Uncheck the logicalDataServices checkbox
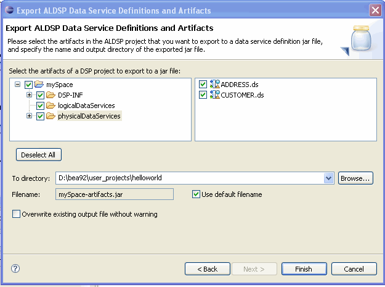 click(40, 106)
